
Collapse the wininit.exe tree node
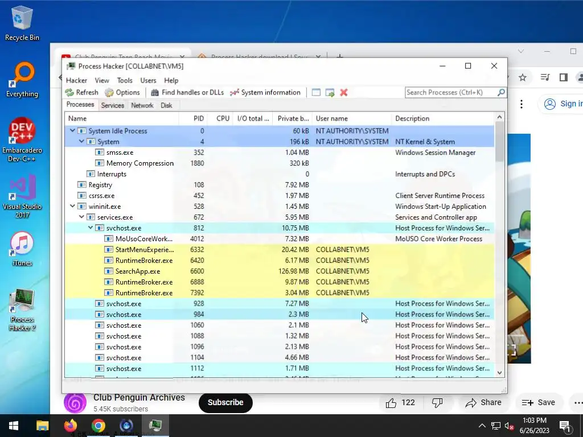coord(72,206)
